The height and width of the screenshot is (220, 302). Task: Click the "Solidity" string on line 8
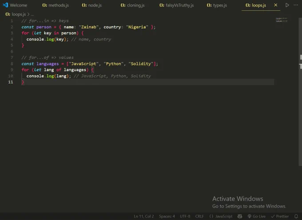[x=141, y=64]
